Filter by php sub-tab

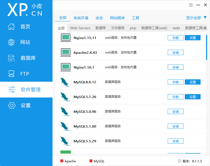133,28
